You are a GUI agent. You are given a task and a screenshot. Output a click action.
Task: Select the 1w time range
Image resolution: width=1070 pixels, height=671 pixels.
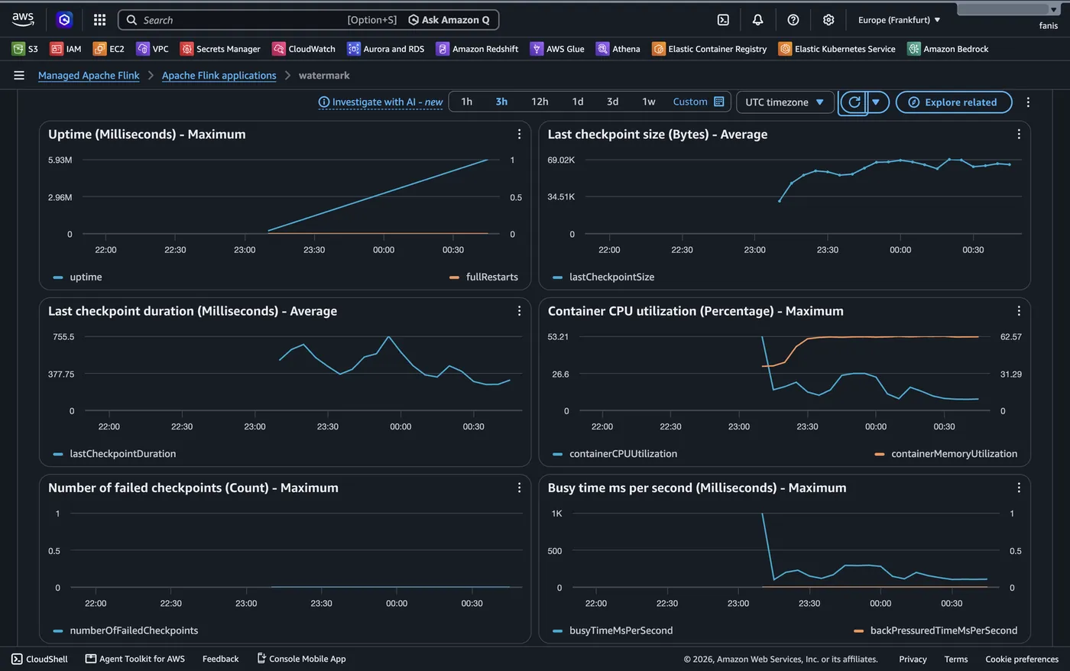(648, 102)
